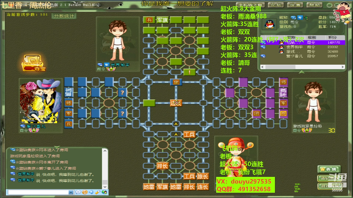
Task: Click the 手机版下载 download button
Action: point(251,5)
